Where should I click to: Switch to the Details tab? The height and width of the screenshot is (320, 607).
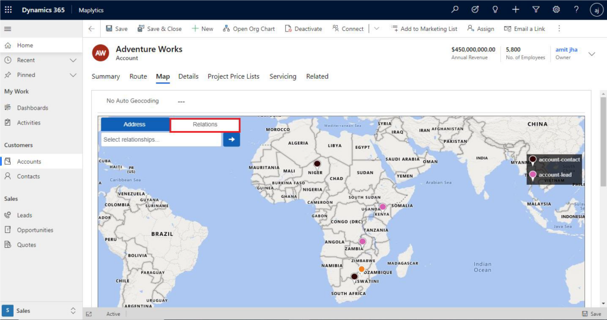coord(188,76)
